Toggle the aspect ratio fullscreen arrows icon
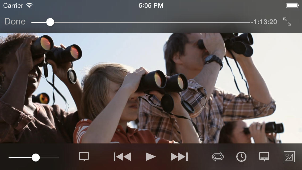The height and width of the screenshot is (170, 302). [x=287, y=21]
